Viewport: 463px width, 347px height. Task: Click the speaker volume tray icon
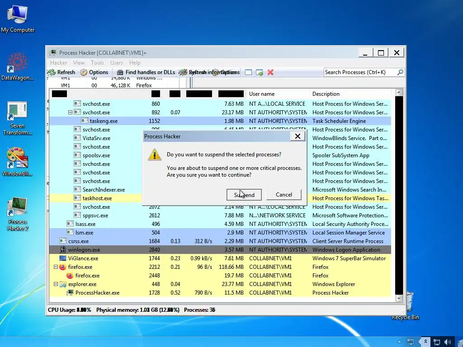(x=447, y=342)
